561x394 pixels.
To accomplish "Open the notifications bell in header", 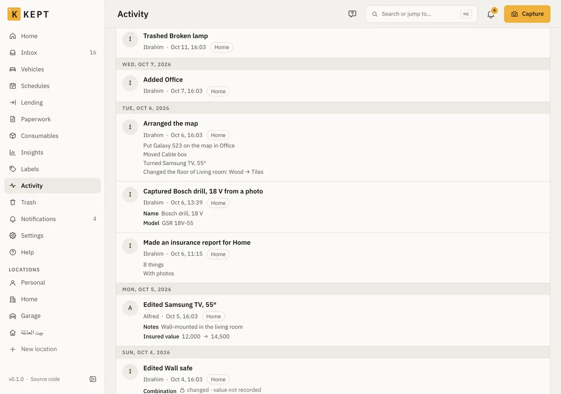I will 491,14.
